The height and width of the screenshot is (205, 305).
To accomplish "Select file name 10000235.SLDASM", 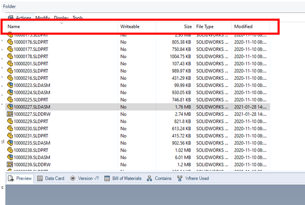I will 32,143.
